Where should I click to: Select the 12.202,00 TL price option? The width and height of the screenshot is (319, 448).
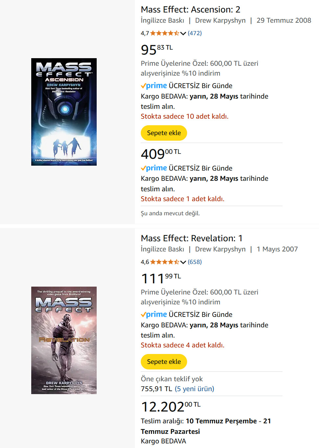[170, 407]
